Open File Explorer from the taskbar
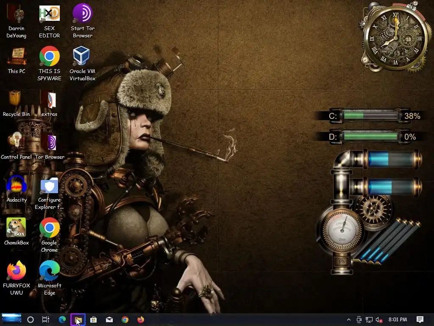The height and width of the screenshot is (326, 434). tap(78, 320)
